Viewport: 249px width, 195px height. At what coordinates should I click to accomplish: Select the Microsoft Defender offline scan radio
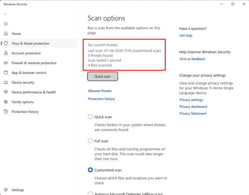tap(90, 193)
